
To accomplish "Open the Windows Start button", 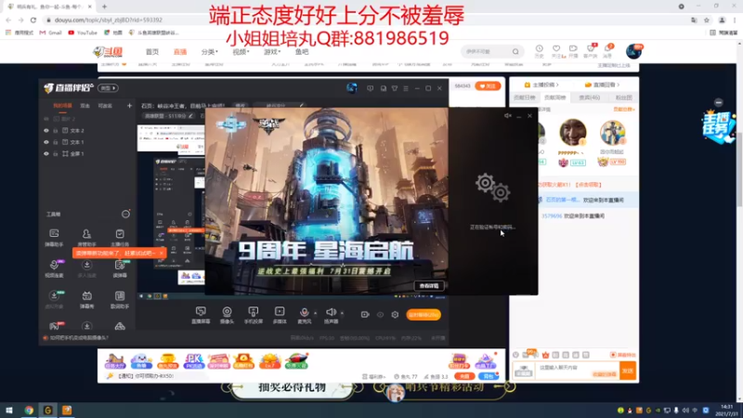I will click(x=8, y=411).
